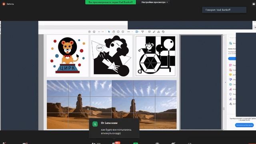Collapse the right tools pane arrow

click(x=226, y=82)
